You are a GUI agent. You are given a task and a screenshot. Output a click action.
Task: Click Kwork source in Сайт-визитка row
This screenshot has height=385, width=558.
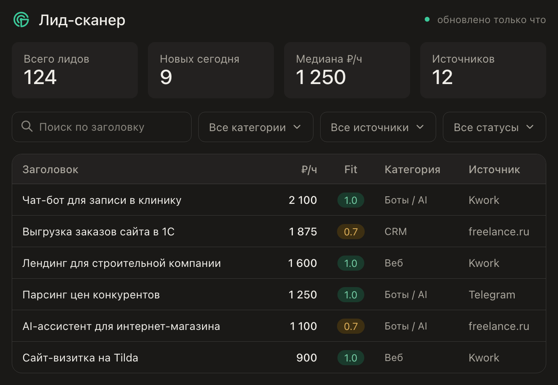tap(484, 358)
